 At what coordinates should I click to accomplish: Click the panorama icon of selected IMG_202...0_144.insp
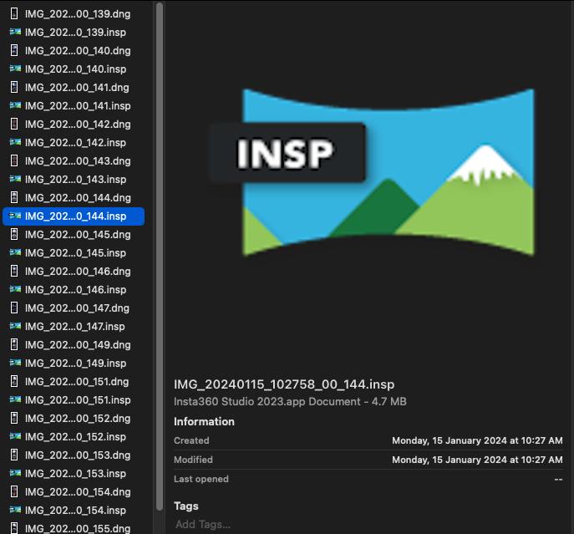point(15,216)
